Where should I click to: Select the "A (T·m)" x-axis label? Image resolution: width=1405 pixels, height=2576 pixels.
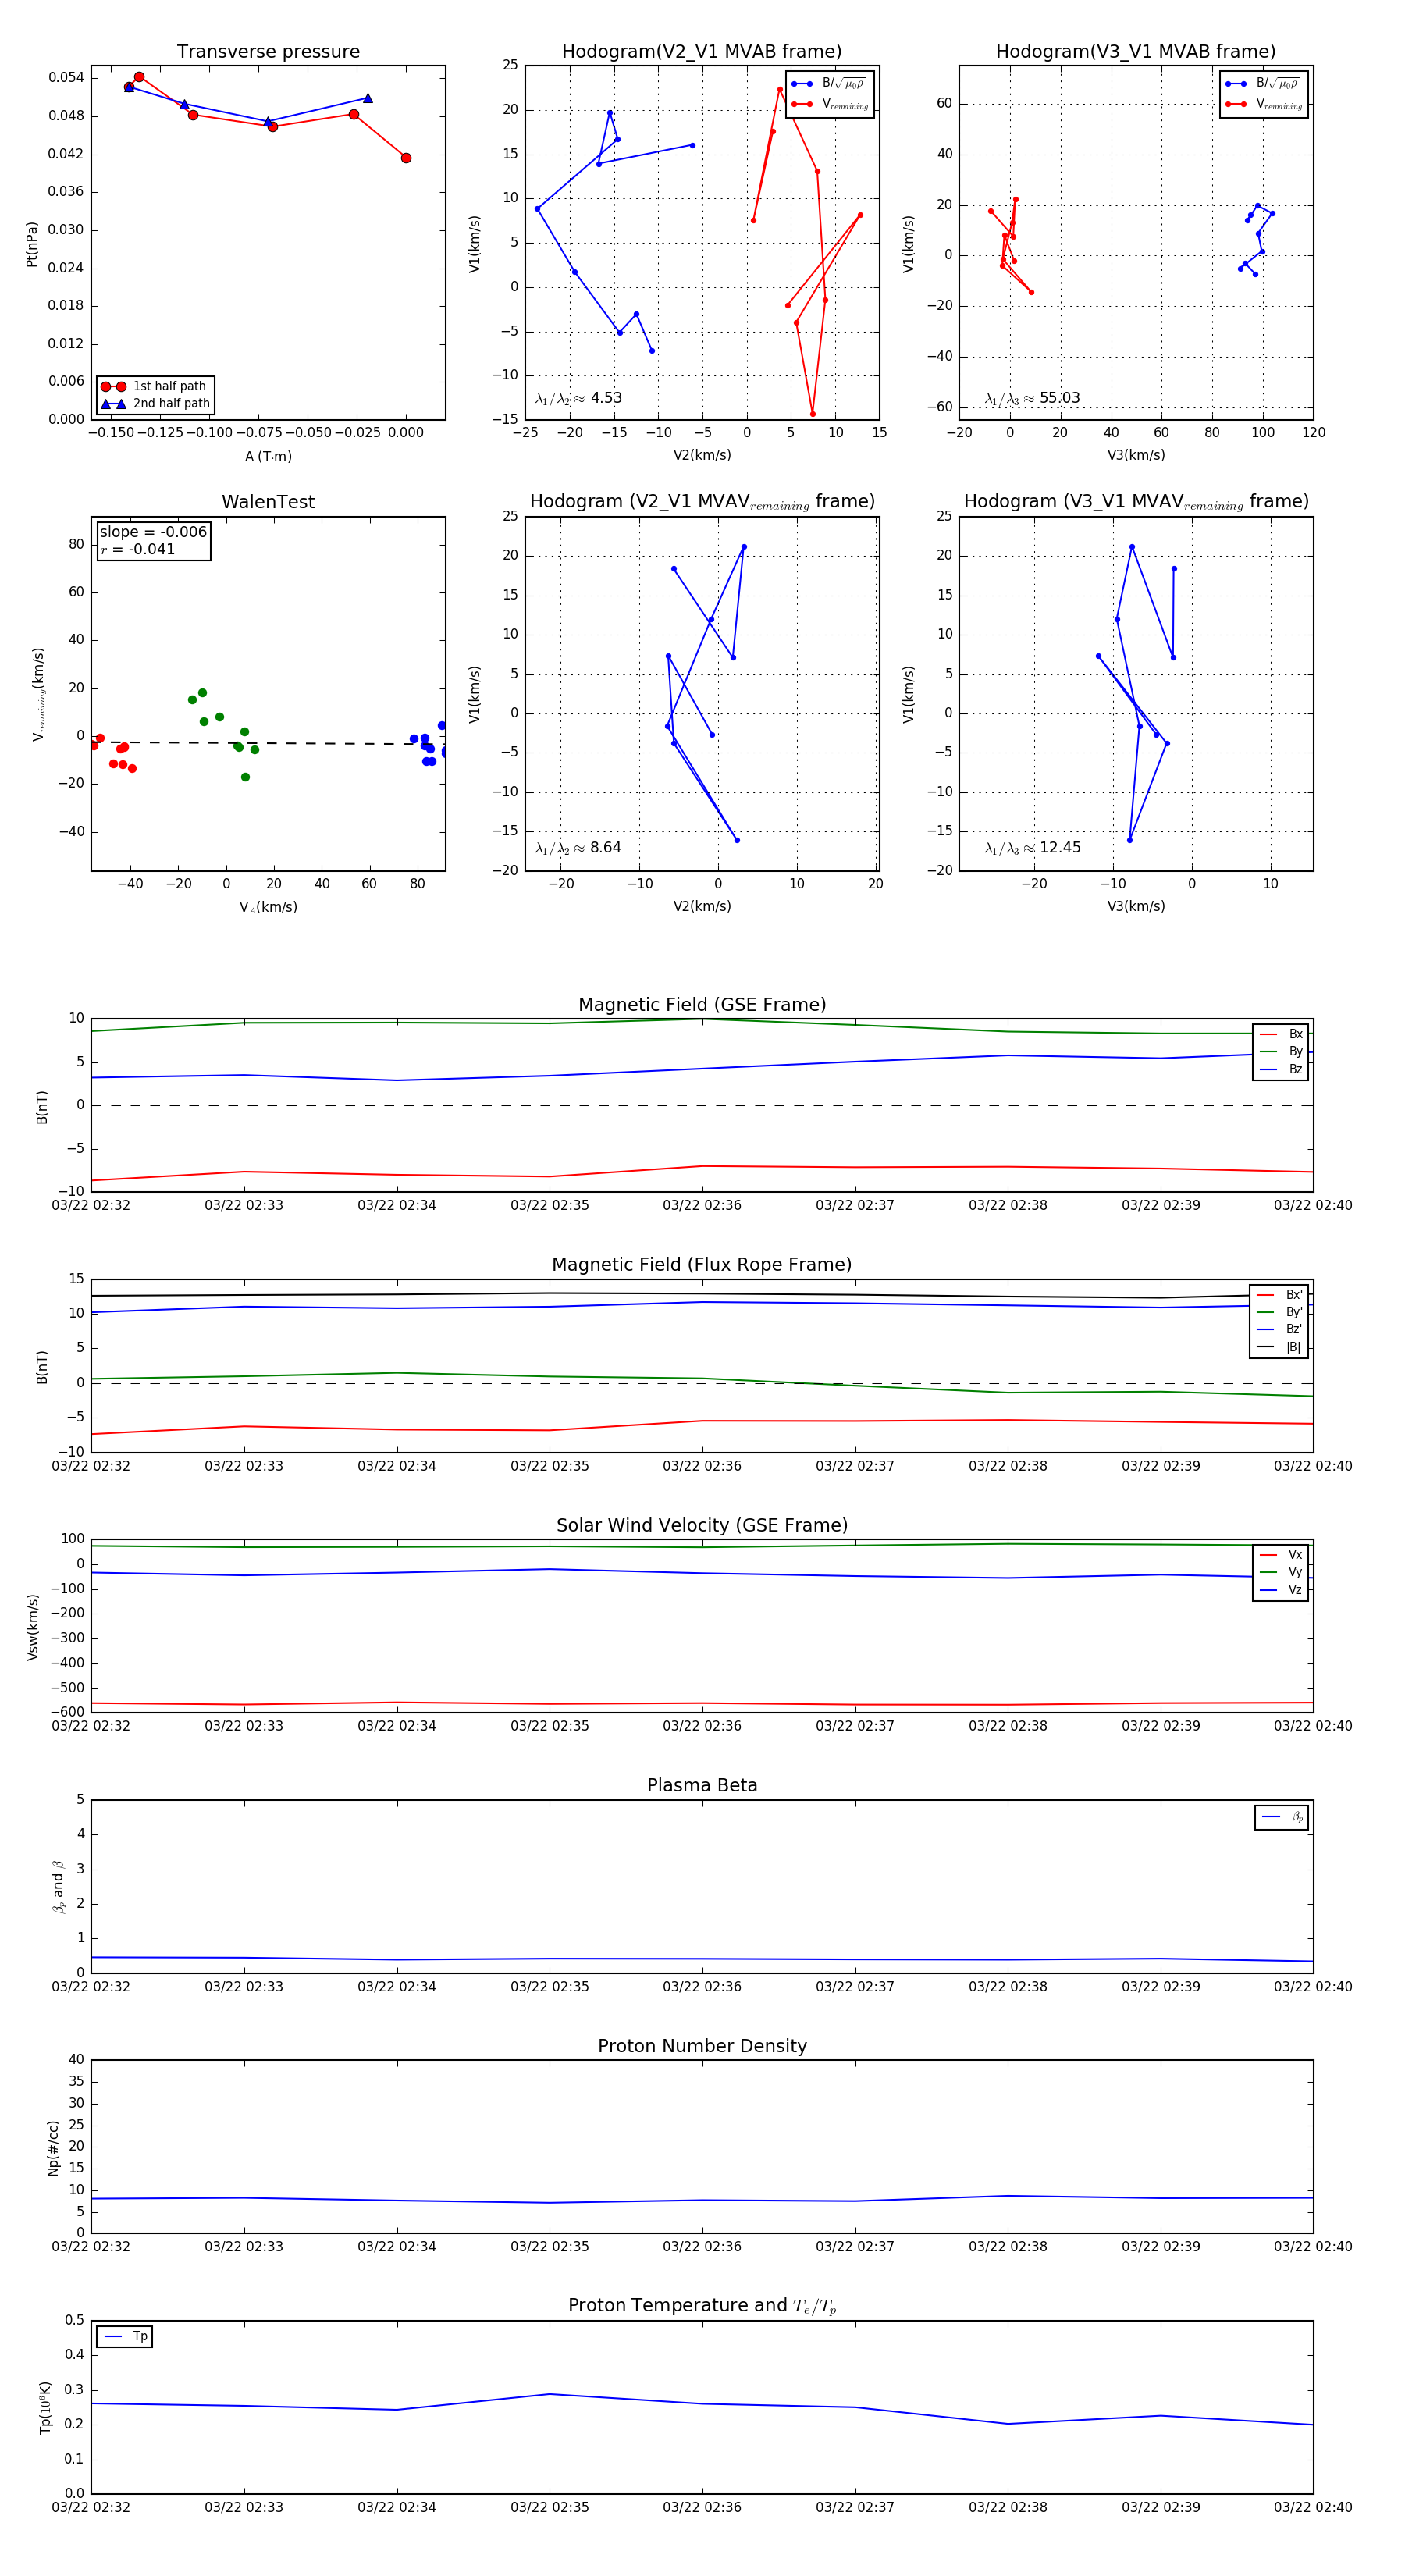[x=268, y=457]
